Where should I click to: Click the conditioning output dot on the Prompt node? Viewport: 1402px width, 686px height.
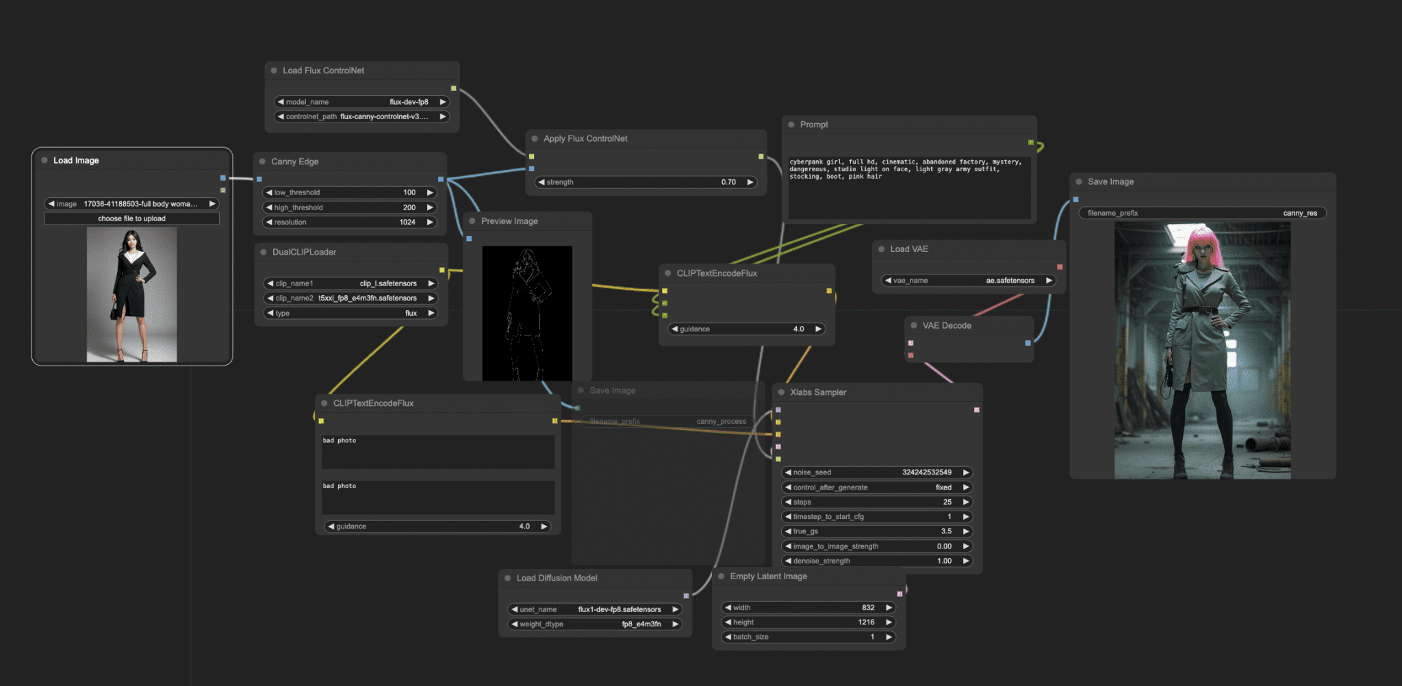1031,142
